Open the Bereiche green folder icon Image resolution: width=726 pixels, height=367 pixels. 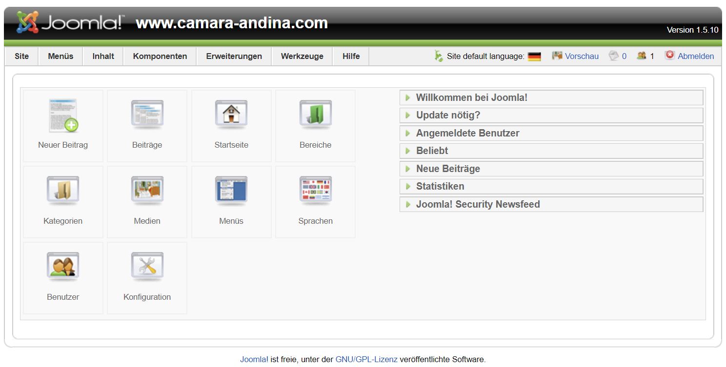click(x=315, y=115)
